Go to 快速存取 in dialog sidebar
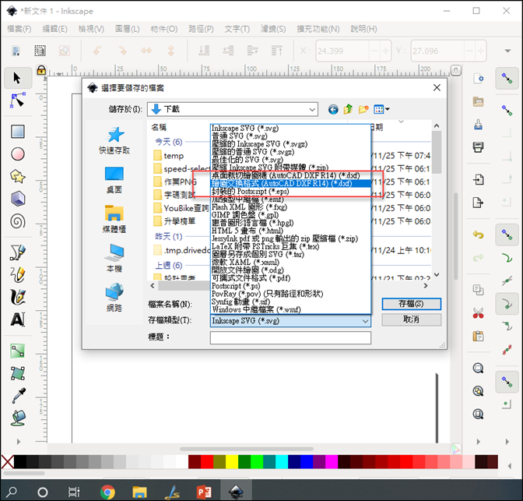This screenshot has height=501, width=523. (x=114, y=141)
